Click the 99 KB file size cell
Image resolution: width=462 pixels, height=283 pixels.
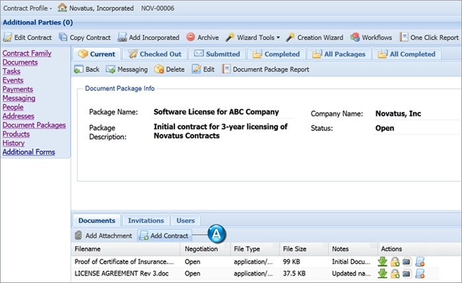tap(292, 262)
